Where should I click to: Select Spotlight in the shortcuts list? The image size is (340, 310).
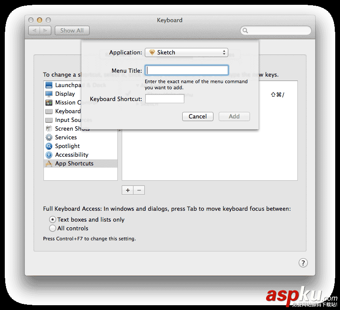point(81,146)
